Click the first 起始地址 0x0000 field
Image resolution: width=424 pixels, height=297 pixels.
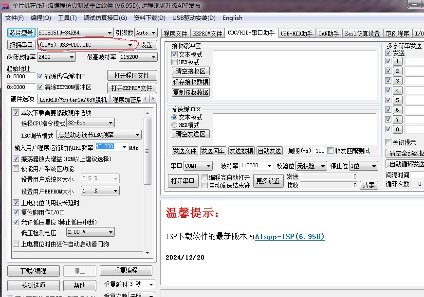pyautogui.click(x=21, y=76)
